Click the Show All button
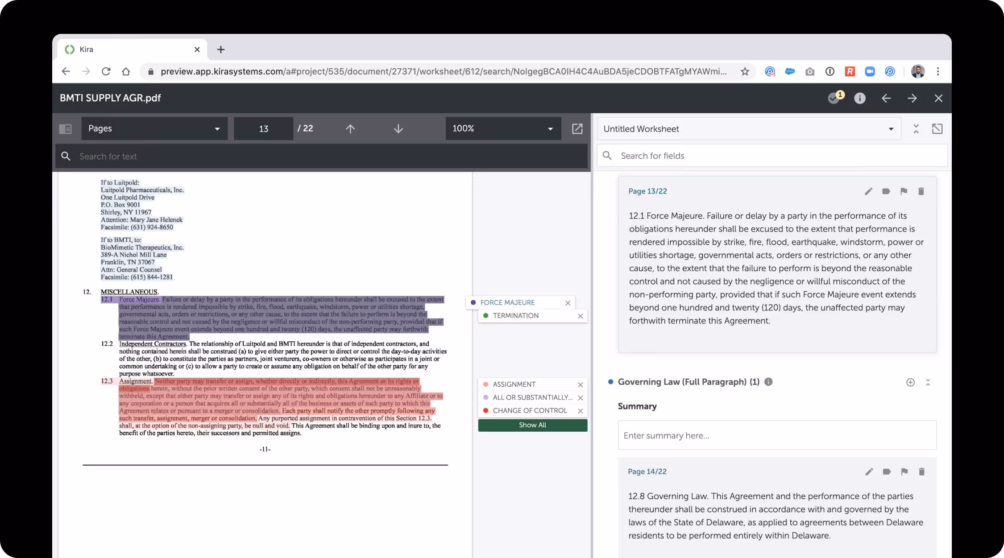Viewport: 1004px width, 558px height. [532, 425]
